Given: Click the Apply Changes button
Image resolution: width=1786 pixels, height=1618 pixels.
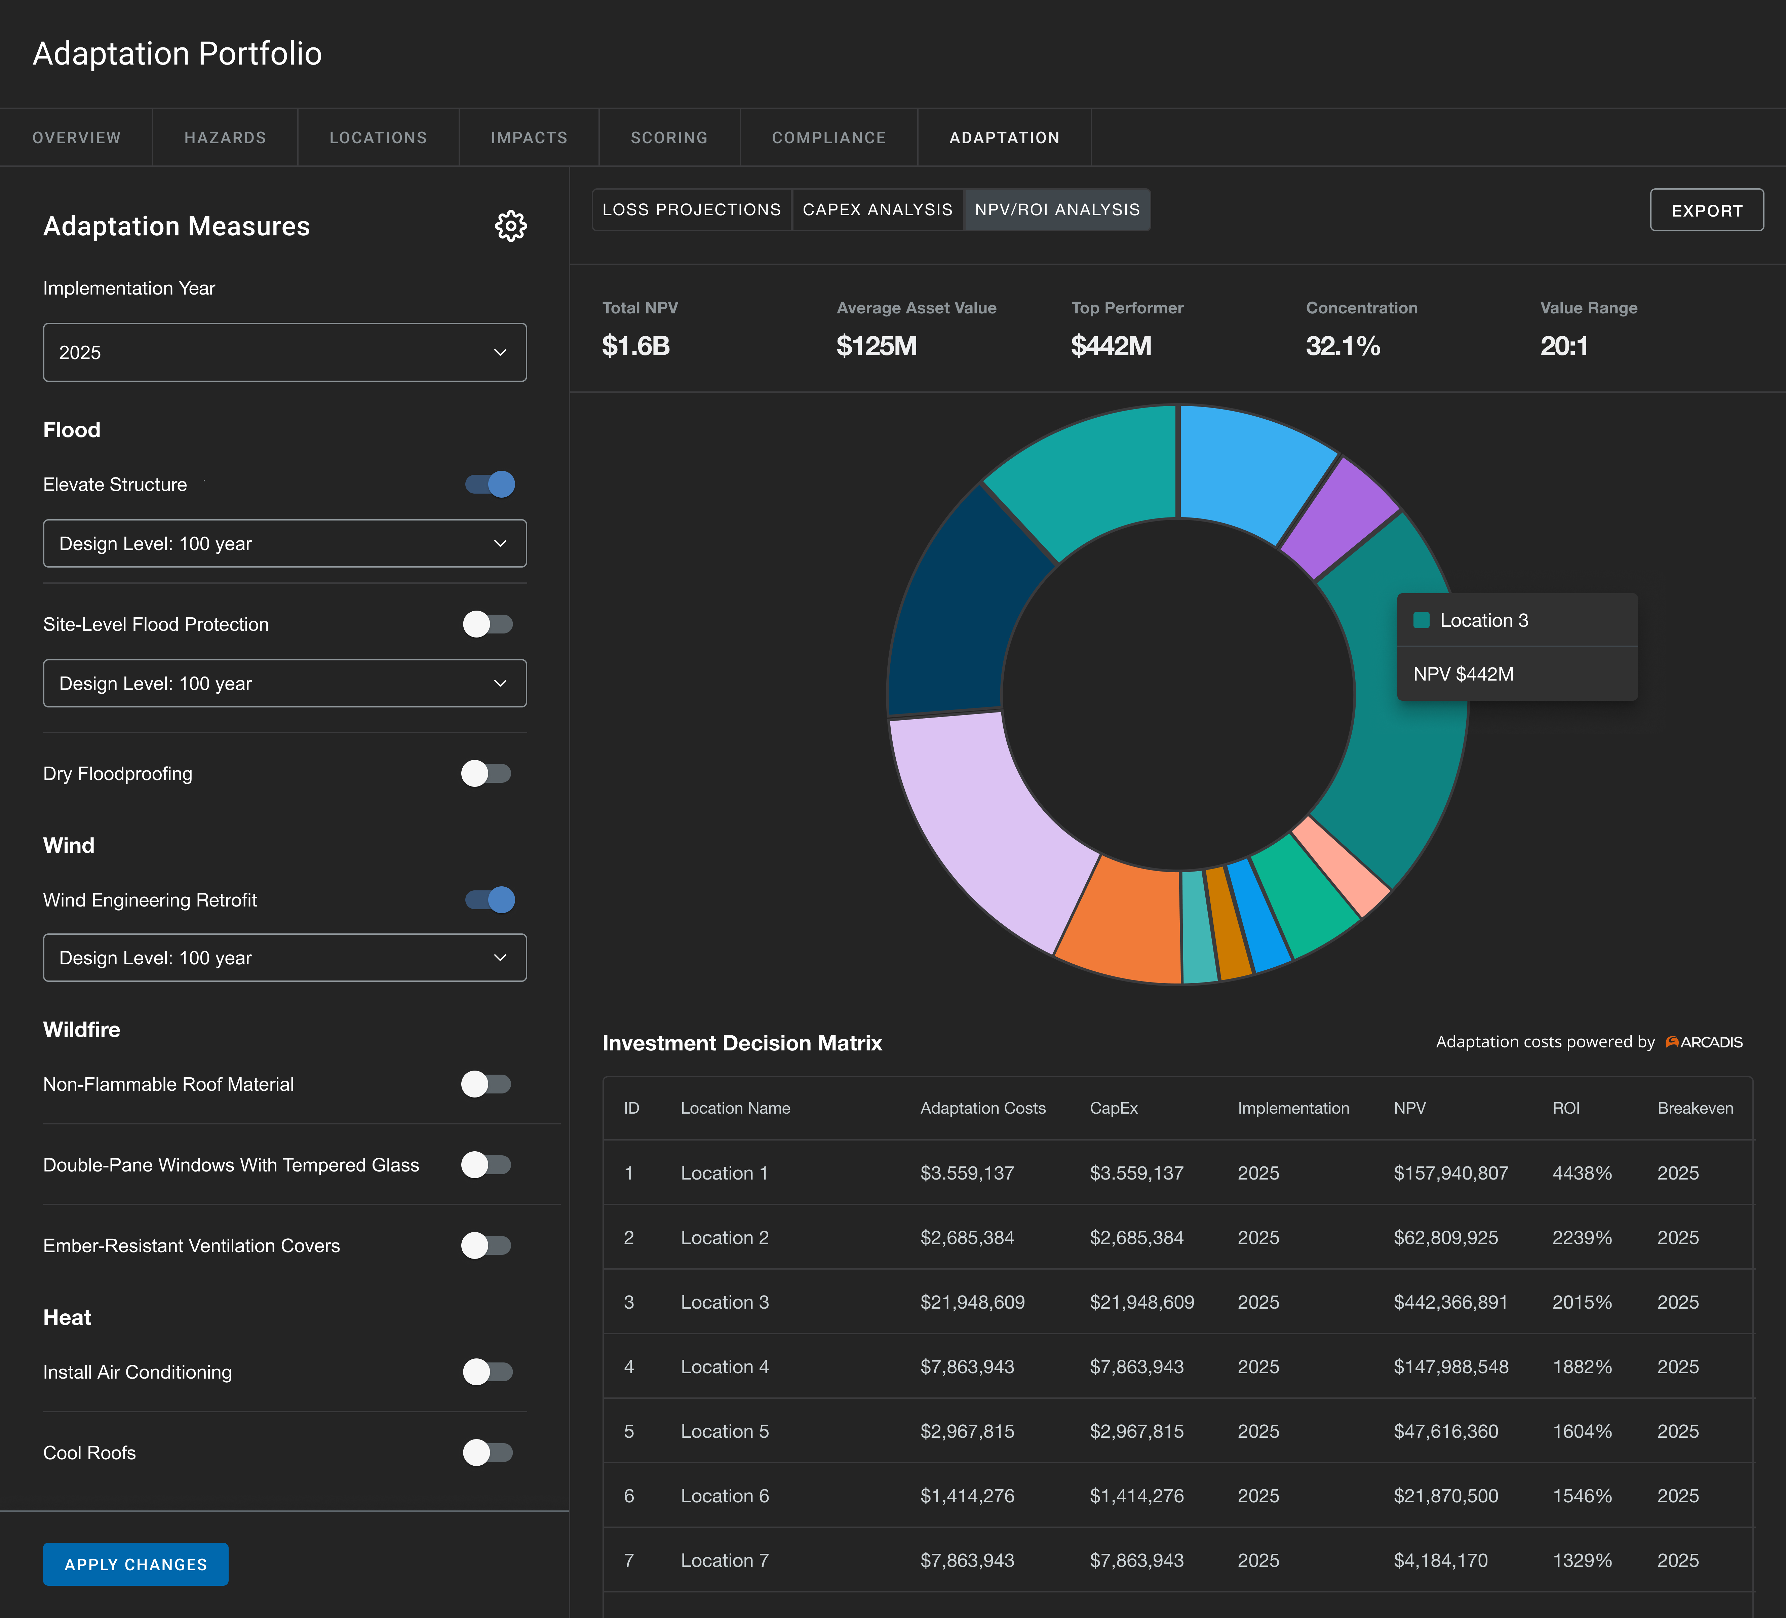Looking at the screenshot, I should pyautogui.click(x=135, y=1564).
